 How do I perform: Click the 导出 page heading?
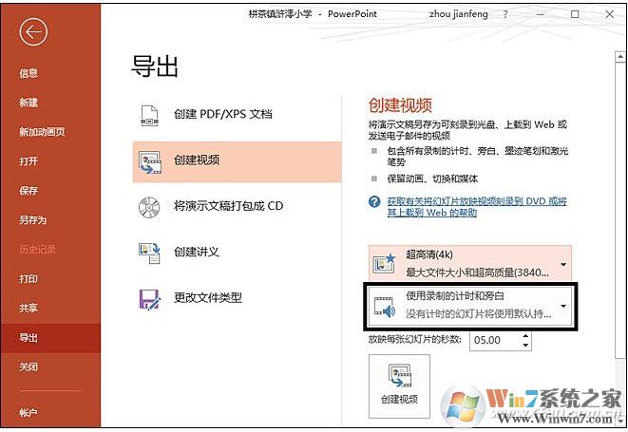(x=155, y=66)
